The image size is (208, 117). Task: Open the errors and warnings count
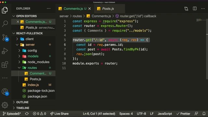click(40, 114)
